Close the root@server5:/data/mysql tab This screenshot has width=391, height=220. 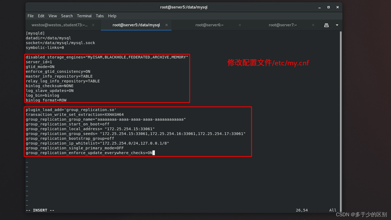pyautogui.click(x=167, y=25)
